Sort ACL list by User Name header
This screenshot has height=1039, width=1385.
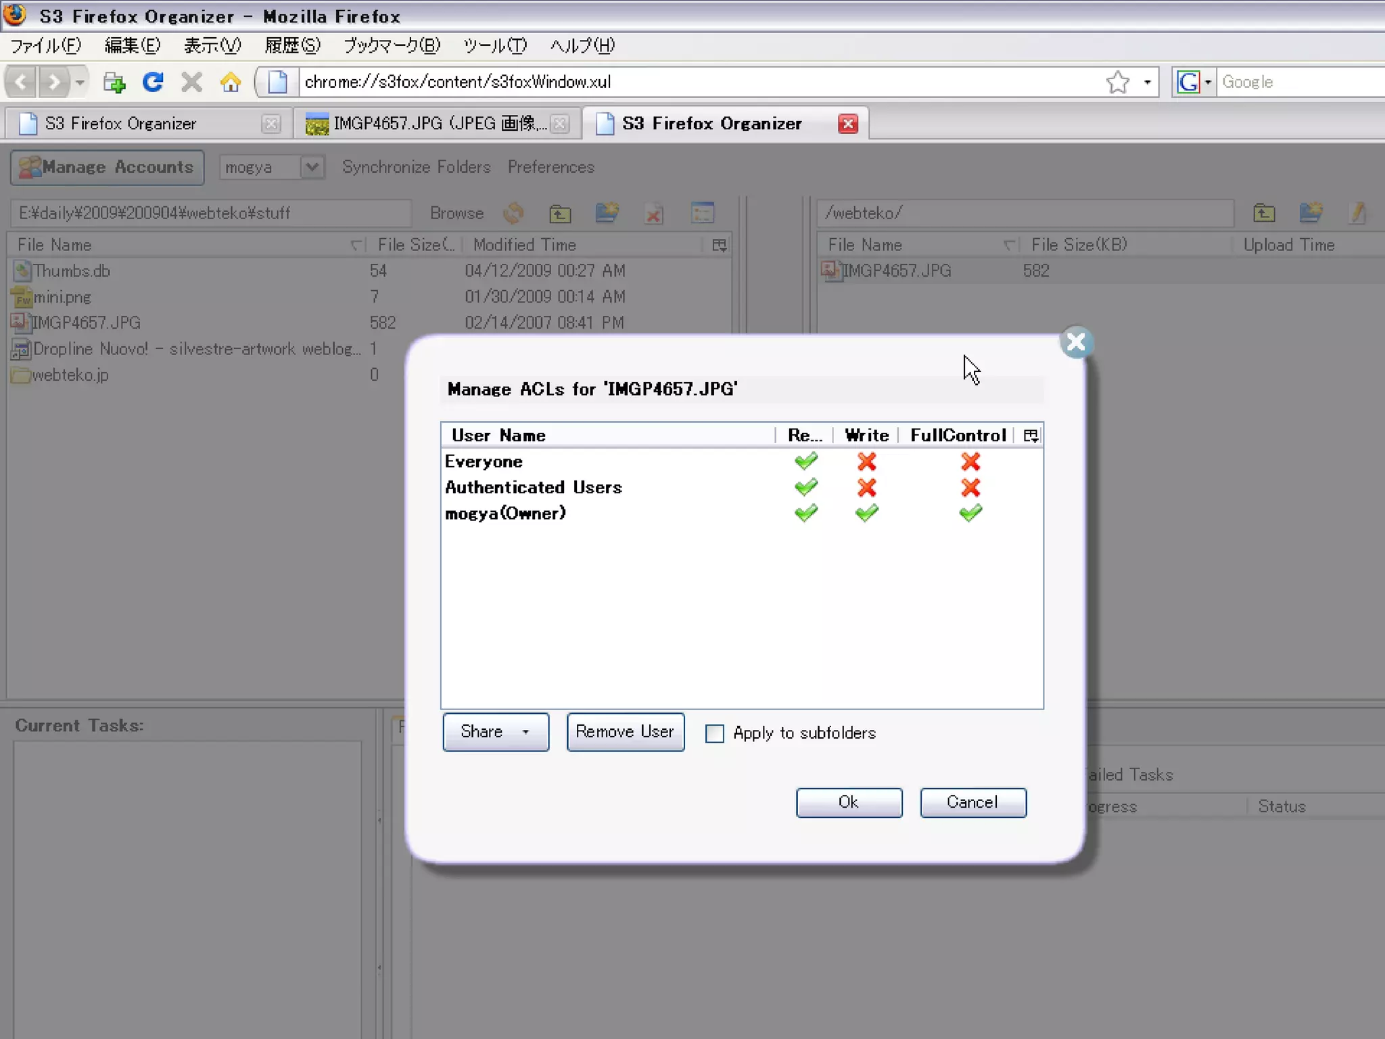click(x=607, y=436)
